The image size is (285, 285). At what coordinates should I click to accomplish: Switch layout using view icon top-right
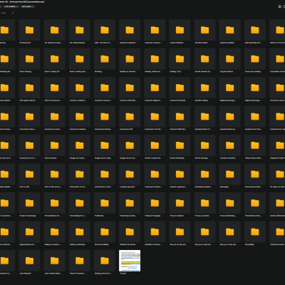(x=280, y=6)
